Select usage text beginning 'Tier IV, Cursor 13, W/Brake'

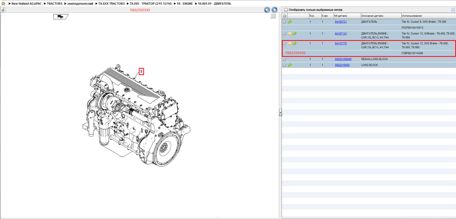click(428, 36)
